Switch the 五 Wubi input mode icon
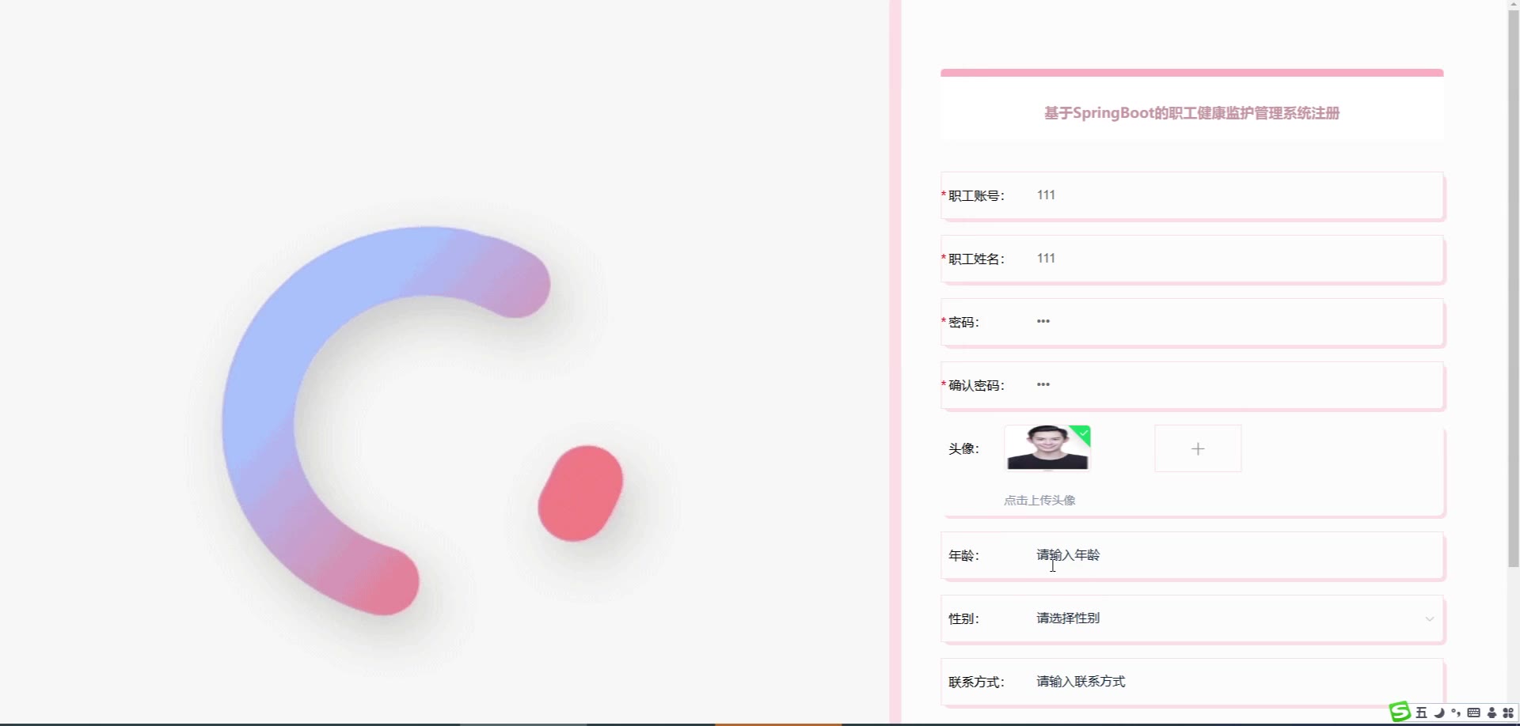This screenshot has width=1520, height=726. (x=1421, y=713)
